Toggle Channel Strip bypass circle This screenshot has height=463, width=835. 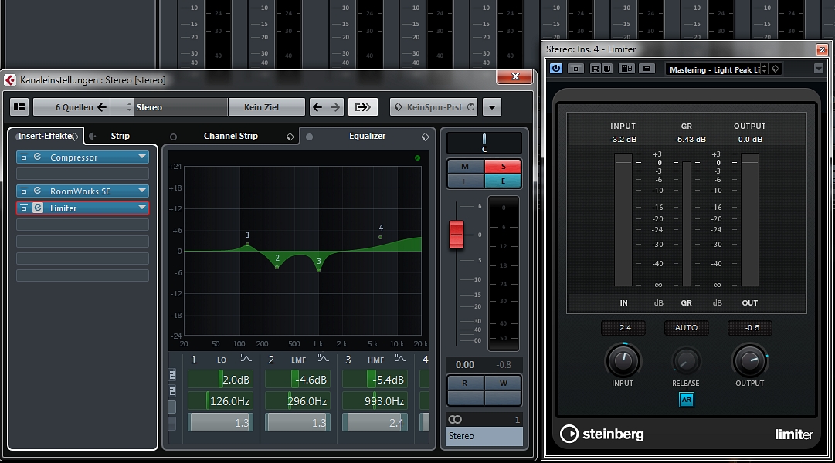[173, 137]
